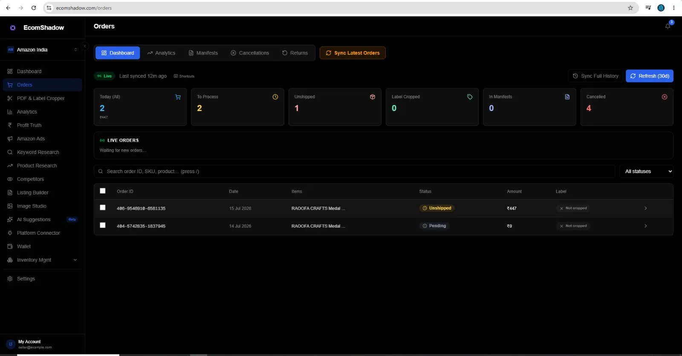Open Profit Truth in sidebar
The height and width of the screenshot is (356, 682).
[42, 125]
